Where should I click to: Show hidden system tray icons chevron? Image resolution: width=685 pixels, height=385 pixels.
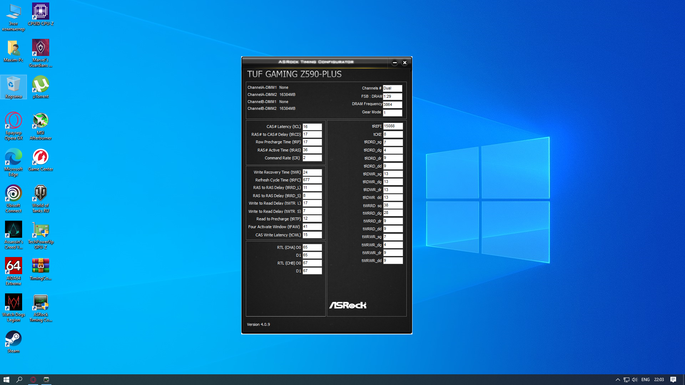point(618,380)
